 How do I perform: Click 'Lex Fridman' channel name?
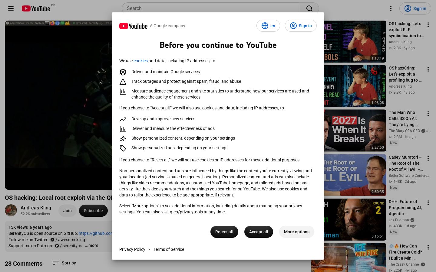(x=399, y=220)
